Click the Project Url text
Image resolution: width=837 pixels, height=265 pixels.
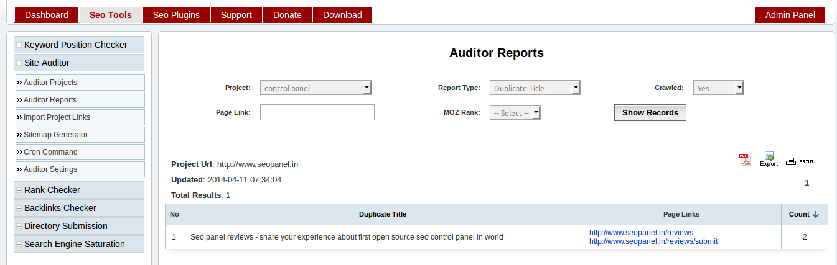(235, 164)
